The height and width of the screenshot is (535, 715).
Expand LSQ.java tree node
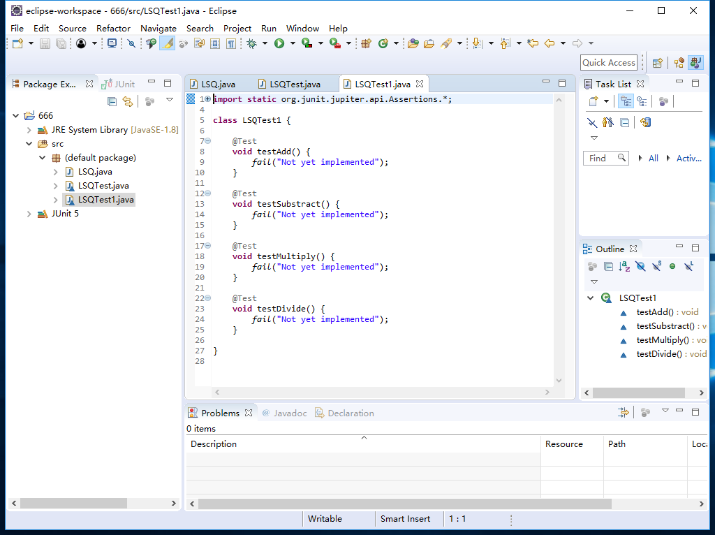[56, 172]
